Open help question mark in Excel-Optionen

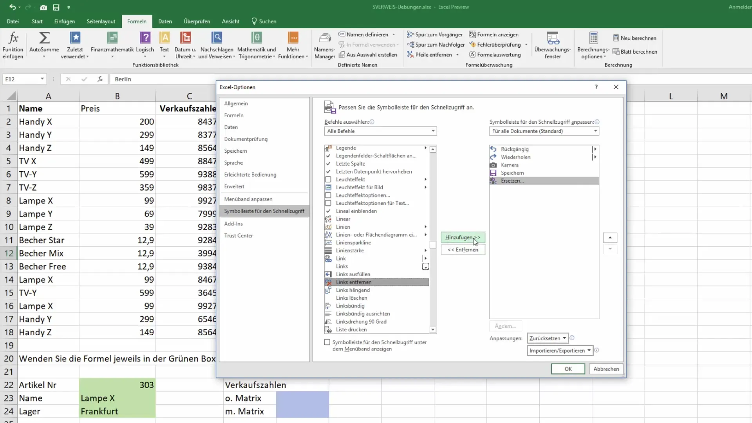(596, 87)
